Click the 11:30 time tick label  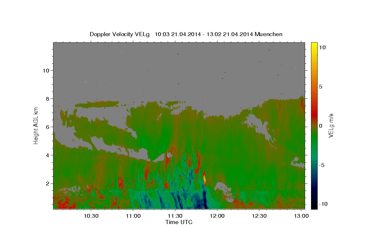175,216
